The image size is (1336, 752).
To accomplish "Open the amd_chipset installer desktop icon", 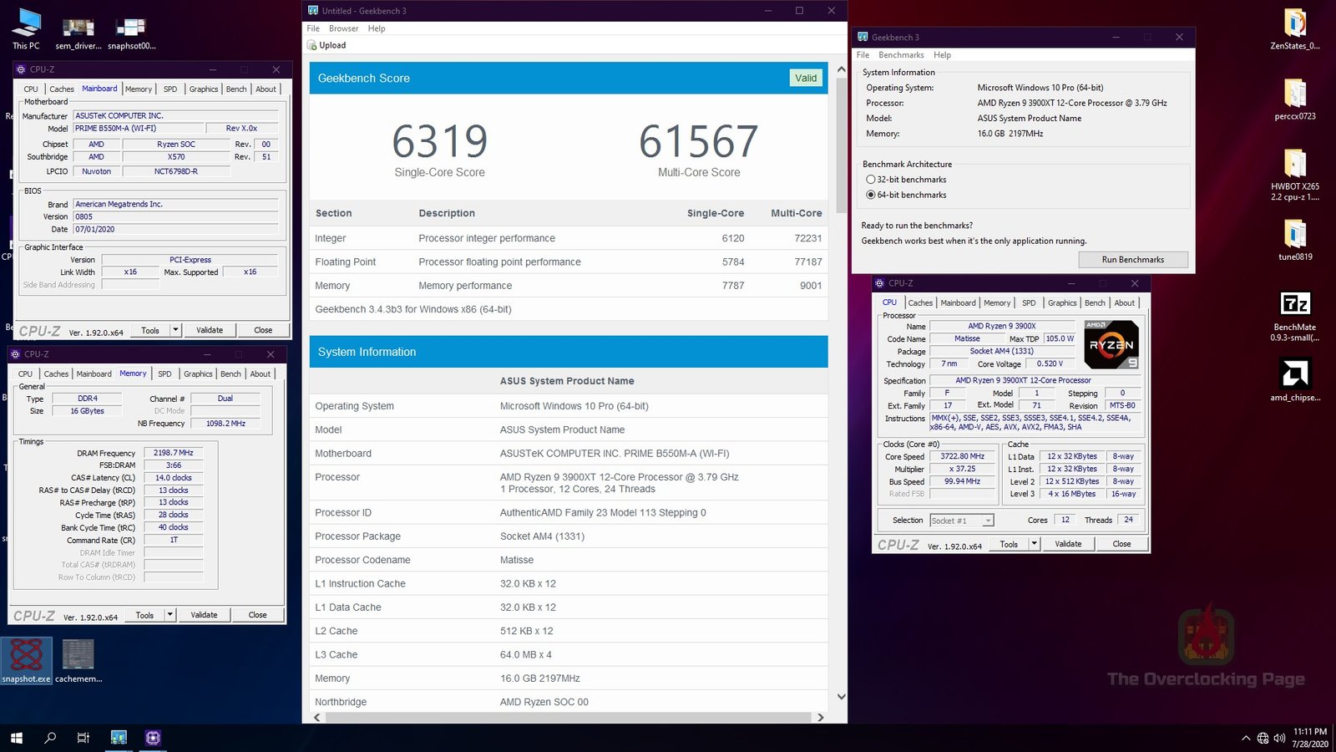I will 1294,373.
